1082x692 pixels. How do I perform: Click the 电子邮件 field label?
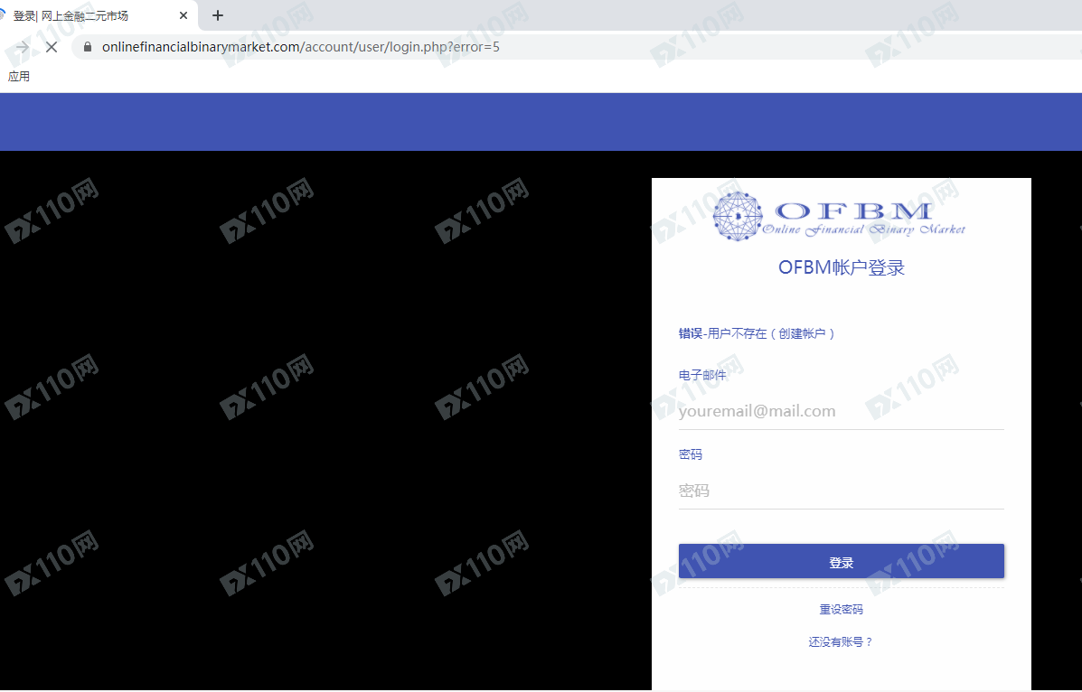[702, 375]
